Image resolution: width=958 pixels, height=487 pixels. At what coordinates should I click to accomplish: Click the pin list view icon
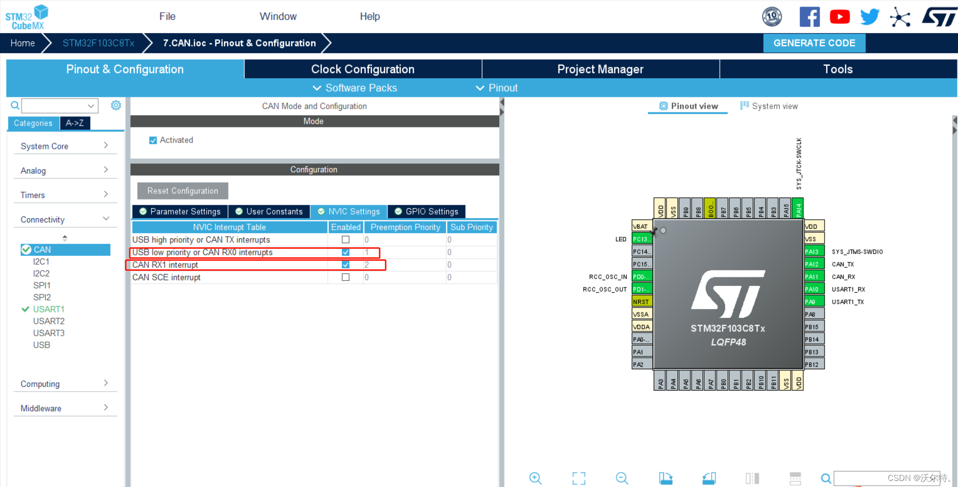tap(795, 478)
